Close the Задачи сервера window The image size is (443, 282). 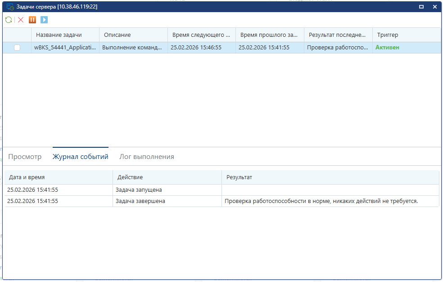435,7
